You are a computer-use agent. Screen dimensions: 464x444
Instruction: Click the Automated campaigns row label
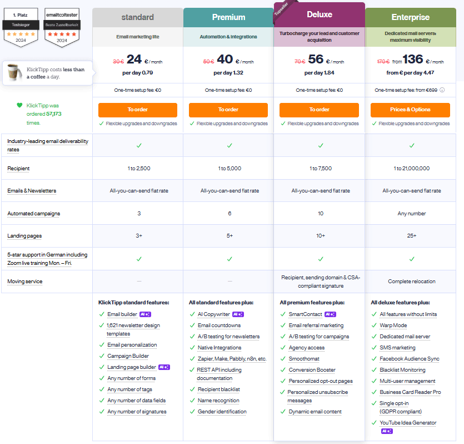34,214
